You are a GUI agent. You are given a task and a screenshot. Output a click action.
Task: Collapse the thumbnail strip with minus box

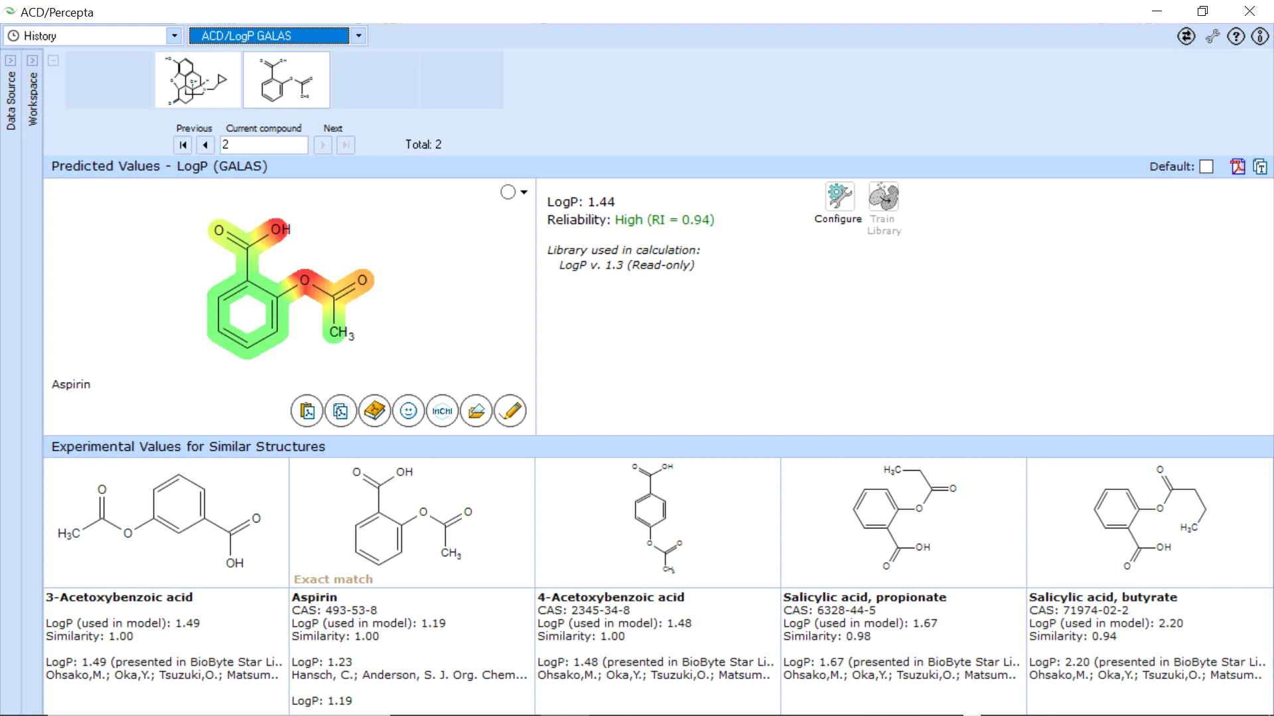tap(54, 61)
